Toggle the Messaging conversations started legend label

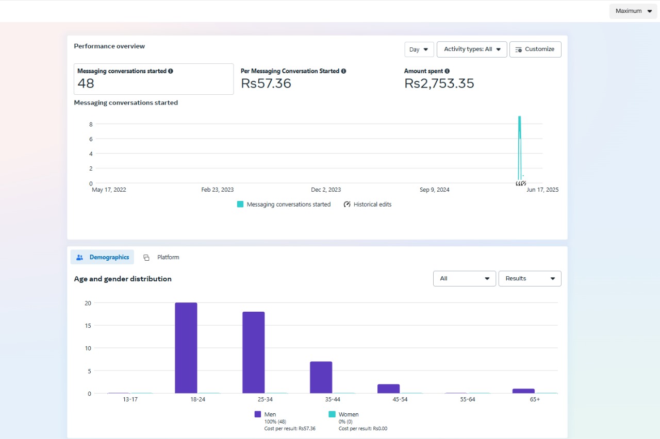click(288, 205)
